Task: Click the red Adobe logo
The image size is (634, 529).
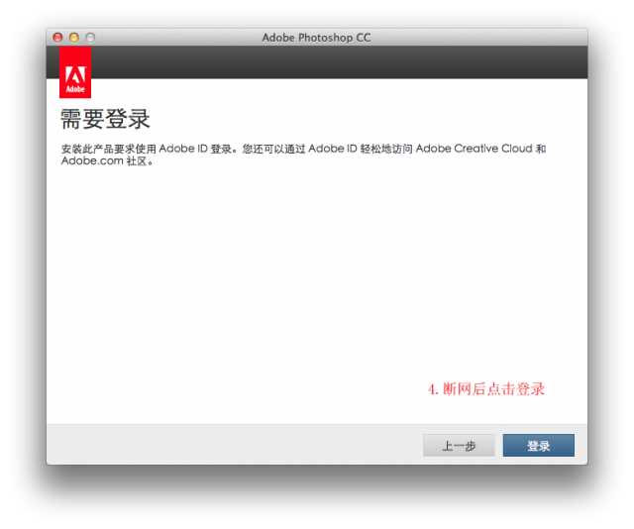Action: [75, 72]
